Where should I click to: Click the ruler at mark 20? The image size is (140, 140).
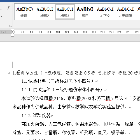[x=102, y=32]
